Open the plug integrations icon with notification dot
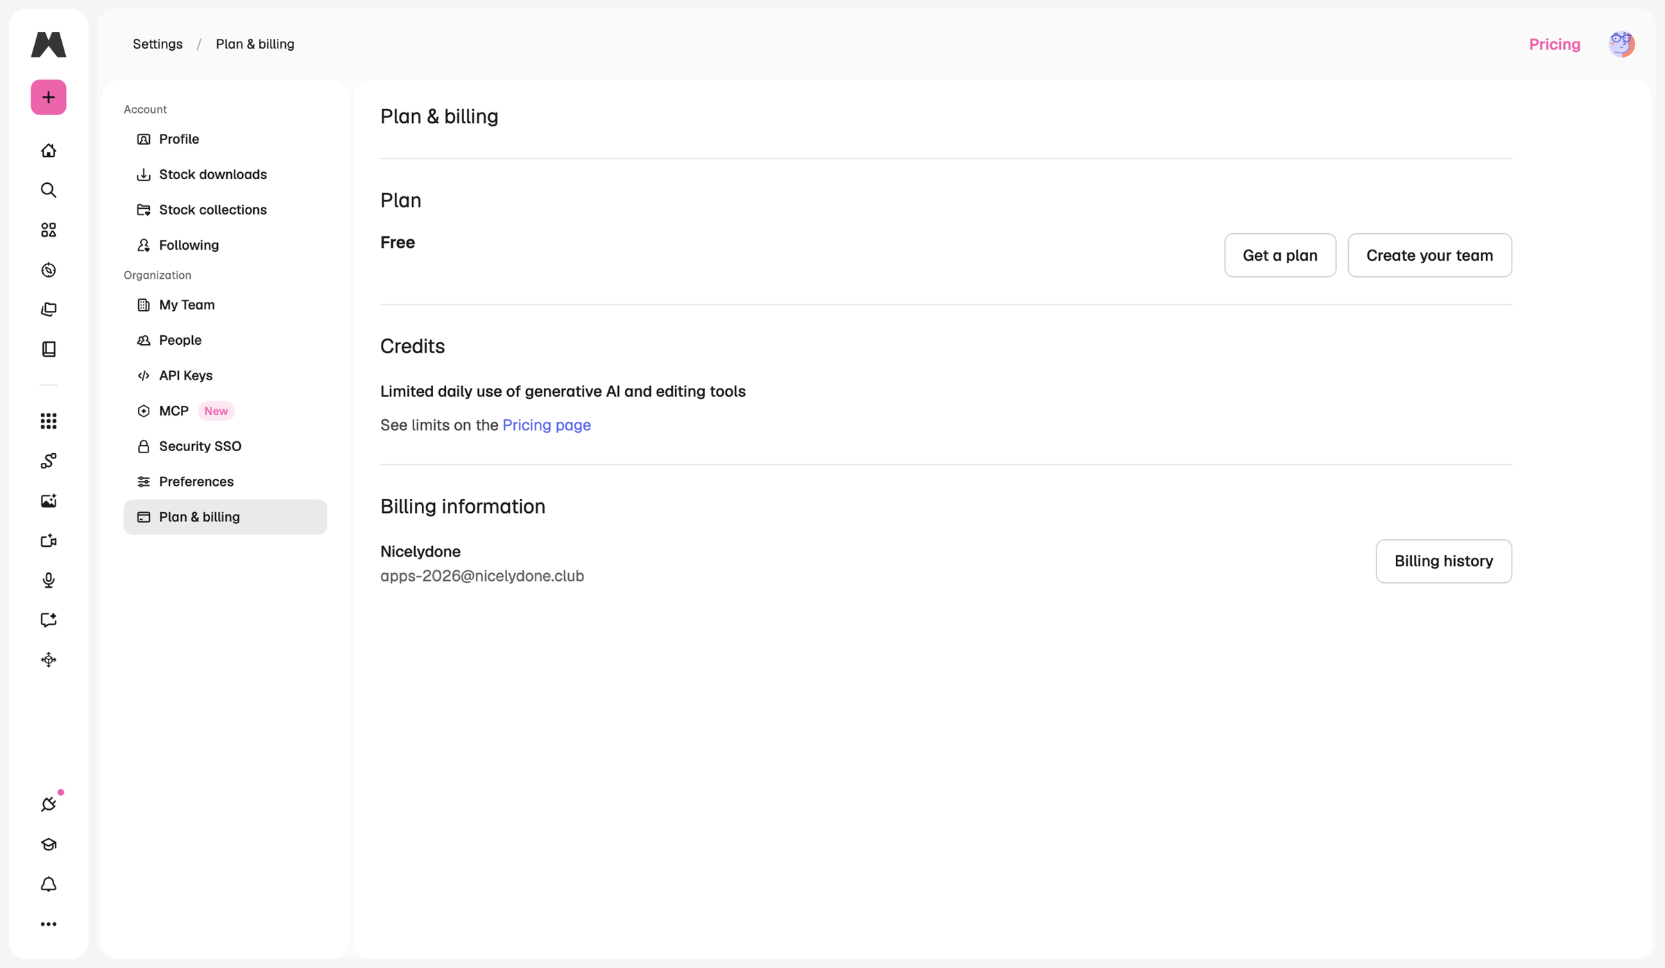The width and height of the screenshot is (1665, 968). coord(49,804)
